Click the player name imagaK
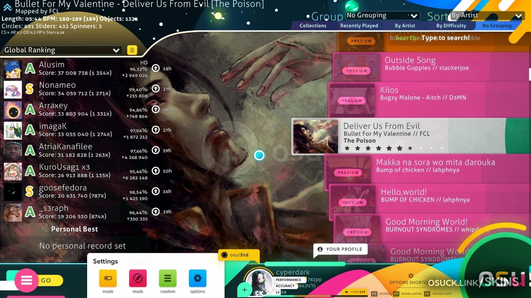The image size is (531, 298). point(53,126)
